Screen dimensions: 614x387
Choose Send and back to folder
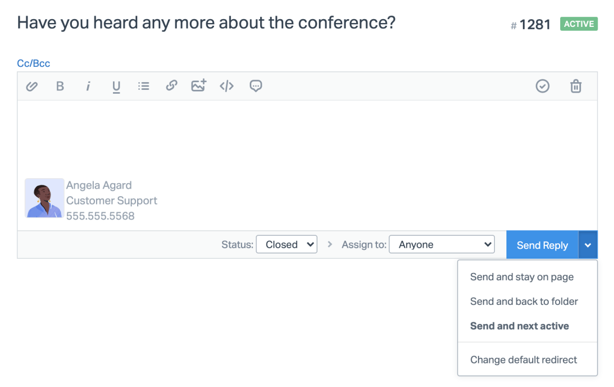click(524, 301)
